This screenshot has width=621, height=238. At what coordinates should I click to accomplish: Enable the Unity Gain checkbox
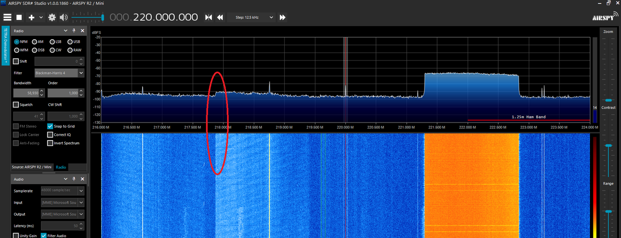coord(16,236)
